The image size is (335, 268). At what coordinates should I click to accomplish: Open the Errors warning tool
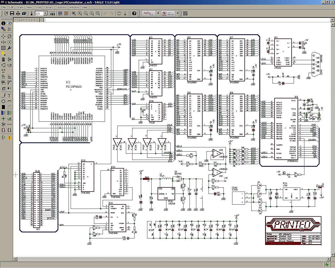[x=9, y=137]
